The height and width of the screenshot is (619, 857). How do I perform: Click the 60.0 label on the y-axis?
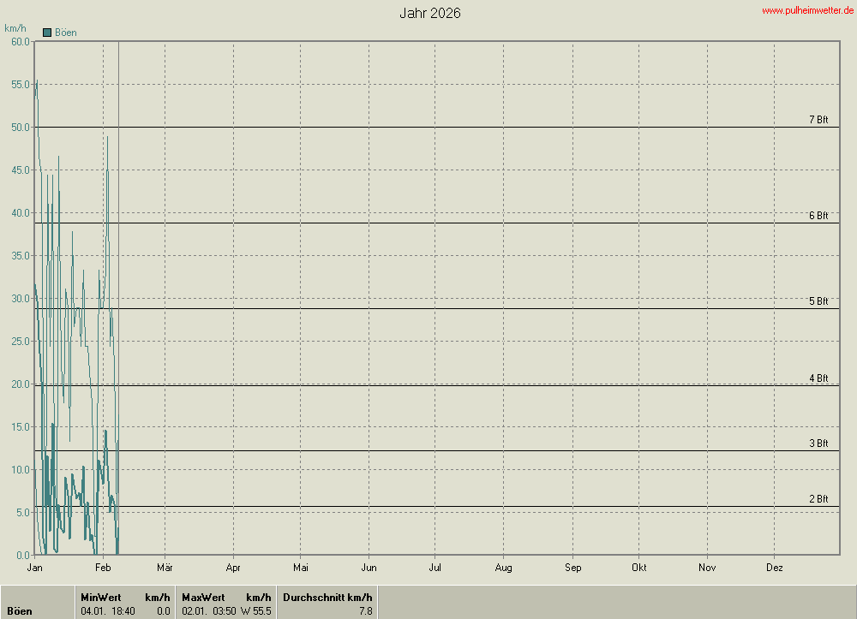point(20,41)
